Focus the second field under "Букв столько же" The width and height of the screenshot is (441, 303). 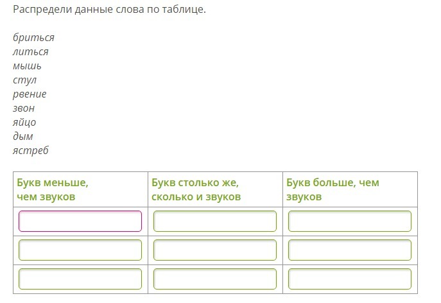(215, 250)
